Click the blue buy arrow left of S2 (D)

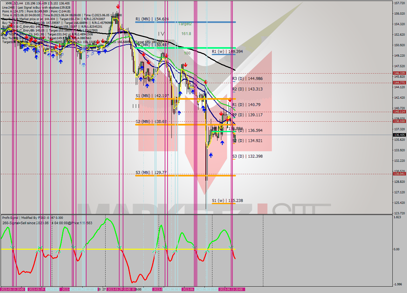click(222, 143)
